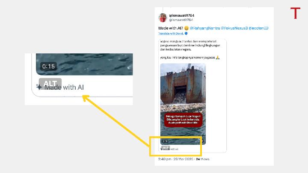Image resolution: width=308 pixels, height=173 pixels.
Task: Open the @RahyangNantra mention
Action: pyautogui.click(x=204, y=28)
